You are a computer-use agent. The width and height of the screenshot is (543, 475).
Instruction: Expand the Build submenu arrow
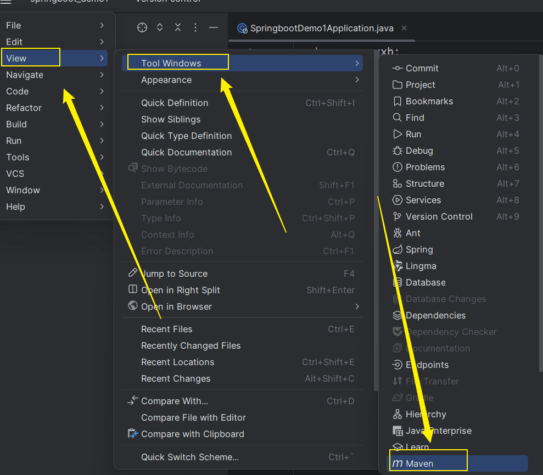pos(102,124)
